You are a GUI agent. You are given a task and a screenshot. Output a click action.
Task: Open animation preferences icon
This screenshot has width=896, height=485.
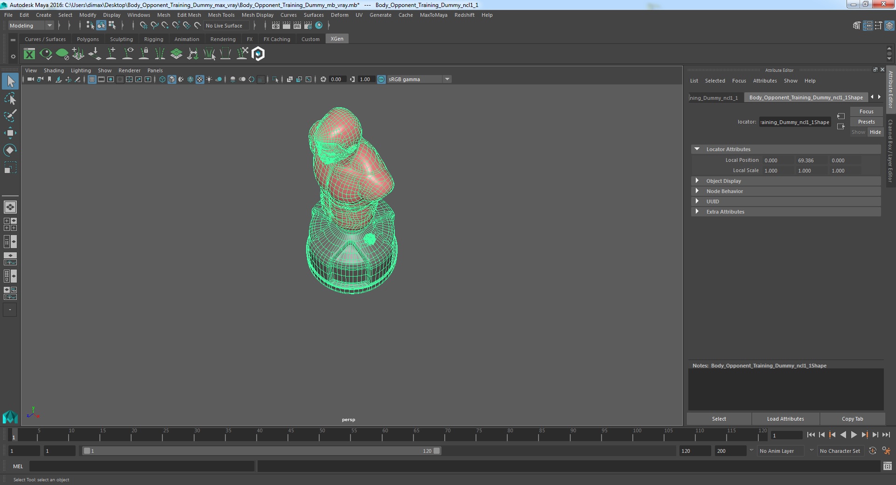(x=886, y=451)
